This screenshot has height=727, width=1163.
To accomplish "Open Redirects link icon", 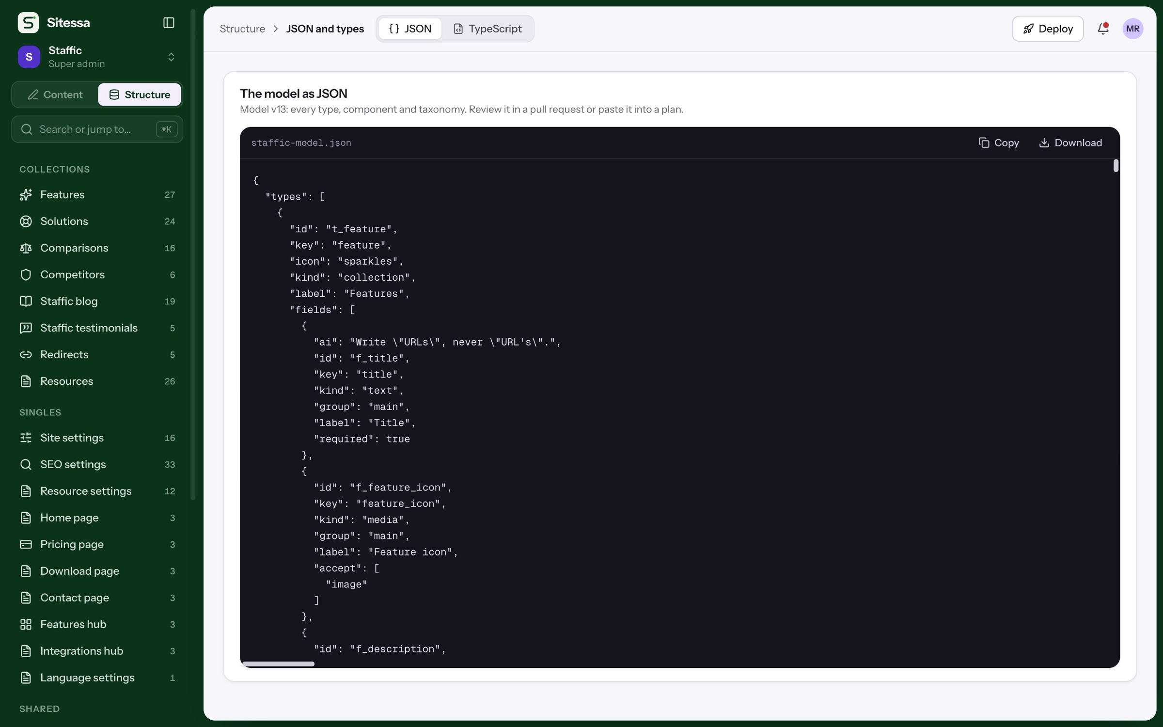I will [x=26, y=355].
